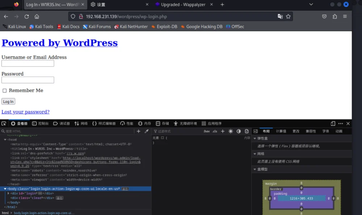Switch to the 调试器 debugger tab
The image size is (362, 215).
[x=62, y=124]
